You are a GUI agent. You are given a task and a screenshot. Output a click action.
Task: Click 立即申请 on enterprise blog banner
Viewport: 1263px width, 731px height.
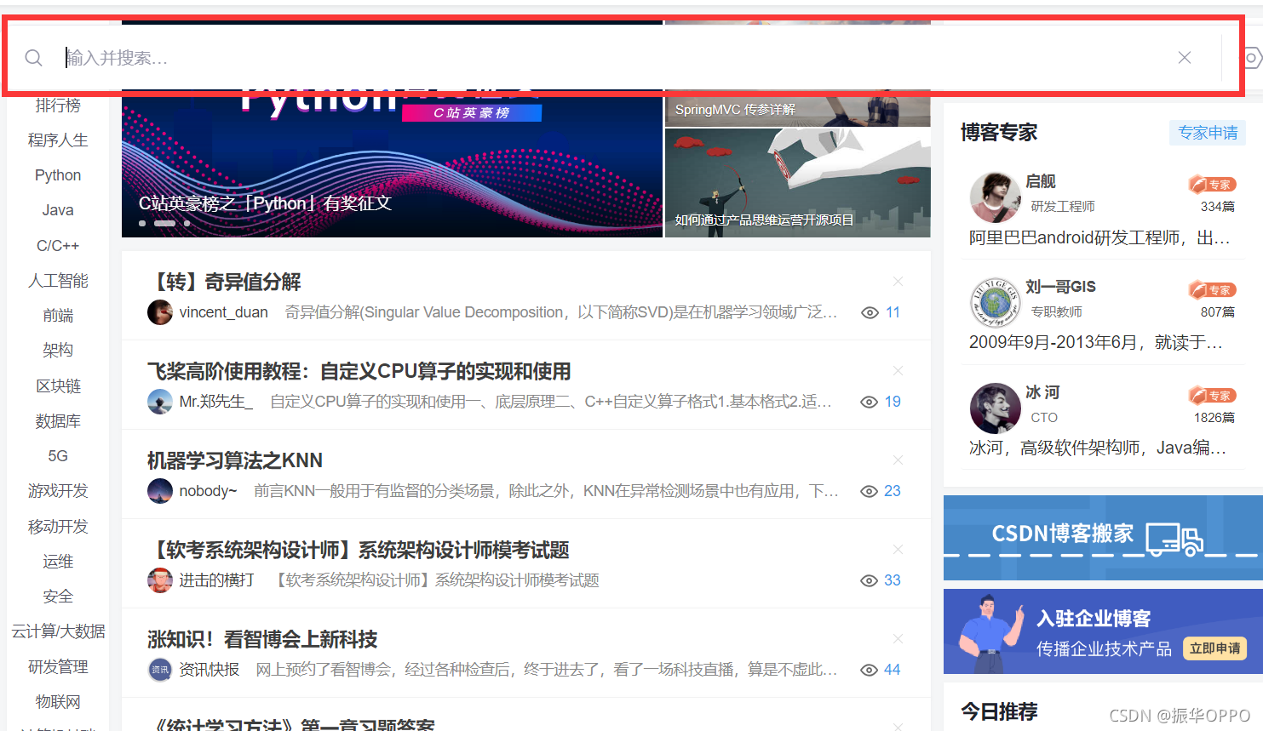point(1215,648)
